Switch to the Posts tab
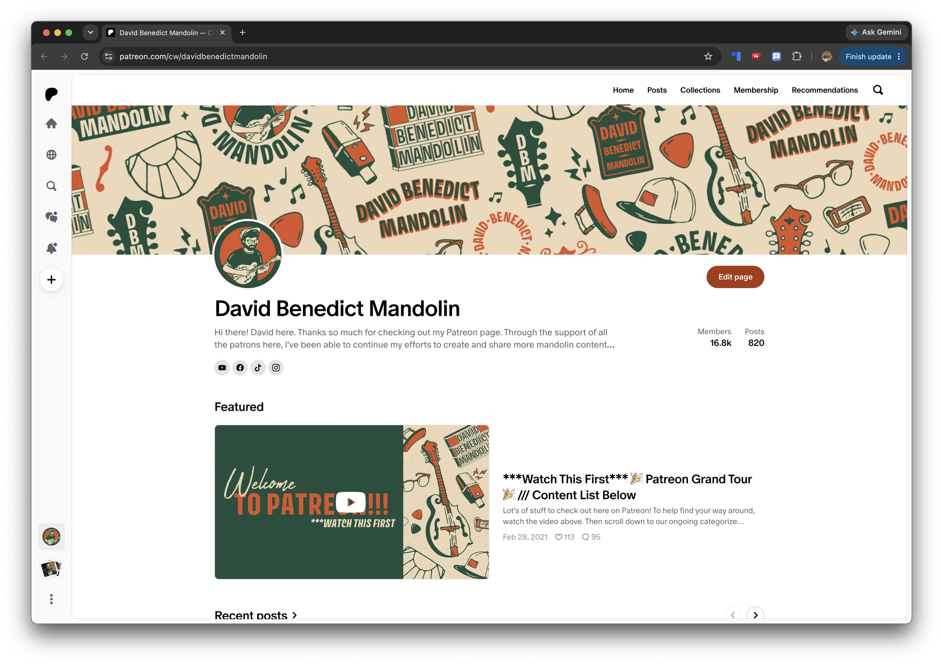Viewport: 943px width, 665px height. click(657, 90)
